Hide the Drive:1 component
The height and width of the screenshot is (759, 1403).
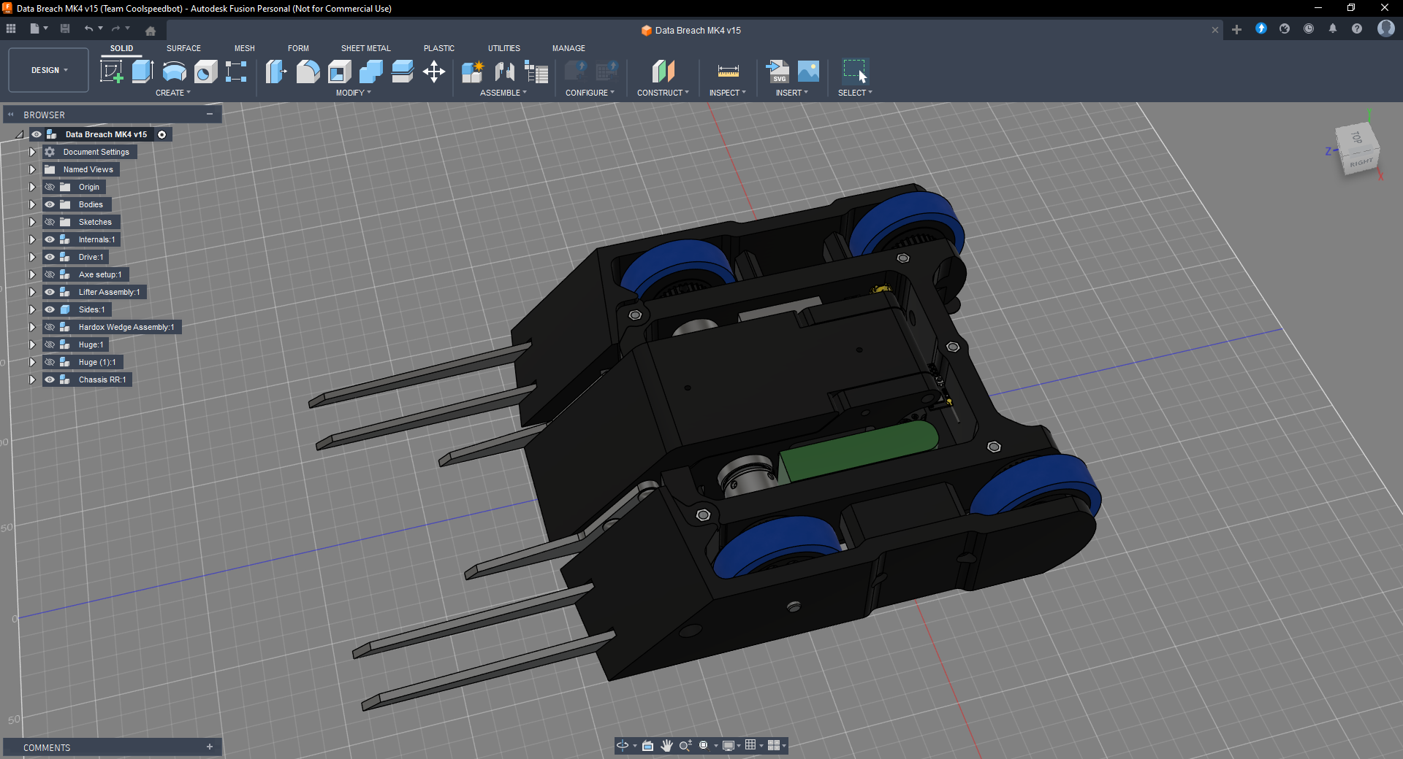tap(50, 257)
